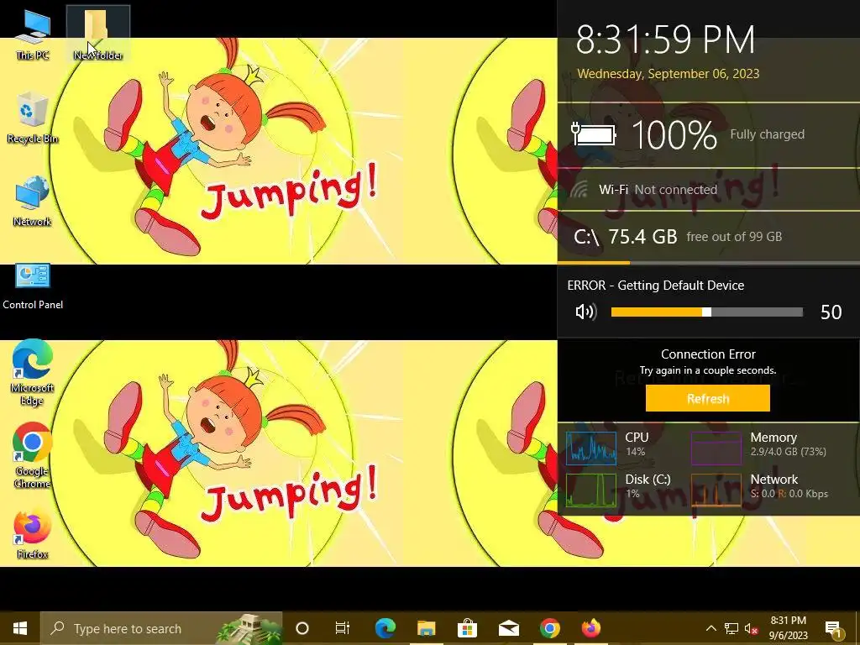Click the 100% battery percentage text
The height and width of the screenshot is (645, 860).
click(x=674, y=135)
